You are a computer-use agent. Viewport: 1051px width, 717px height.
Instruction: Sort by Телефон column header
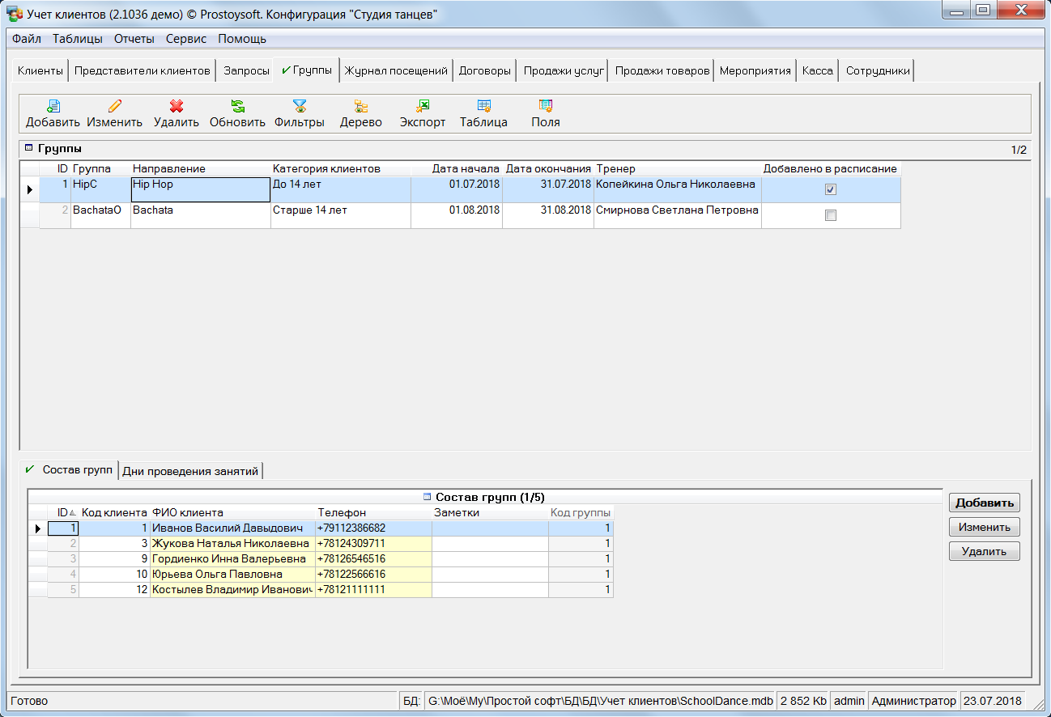[374, 512]
